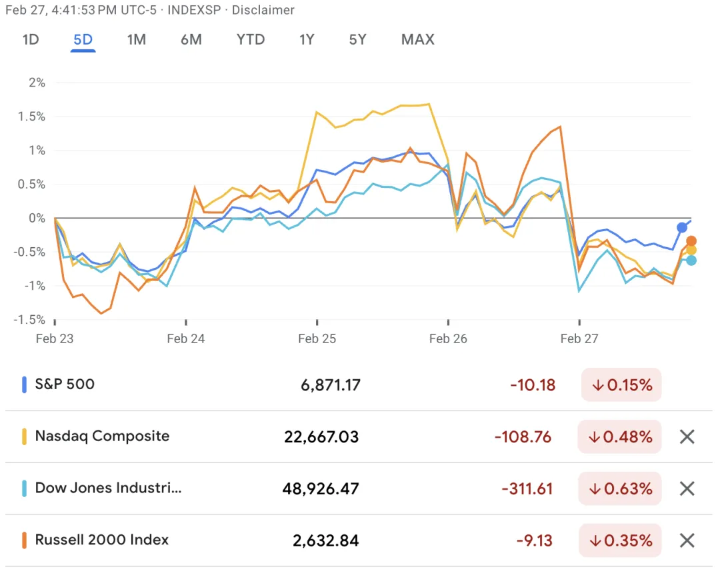The height and width of the screenshot is (579, 720).
Task: Select the 6M chart range
Action: pos(191,39)
